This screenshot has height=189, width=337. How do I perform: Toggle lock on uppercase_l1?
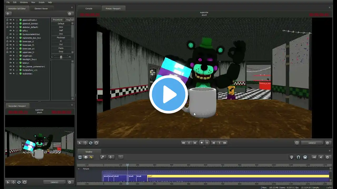click(x=7, y=52)
